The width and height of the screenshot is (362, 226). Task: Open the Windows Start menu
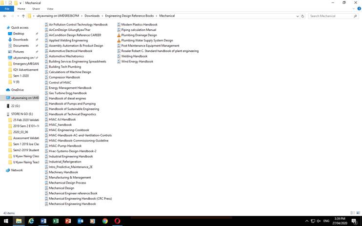tap(6, 221)
